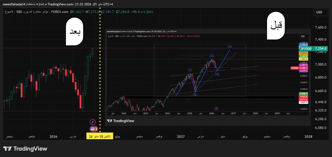Click the 2024 year on embedded time axis
Screen dimensions: 332x157
(x=167, y=113)
